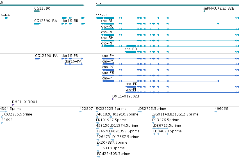Image resolution: width=239 pixels, height=158 pixels.
Task: Select the cno-RF transcript label
Action: (x=107, y=21)
